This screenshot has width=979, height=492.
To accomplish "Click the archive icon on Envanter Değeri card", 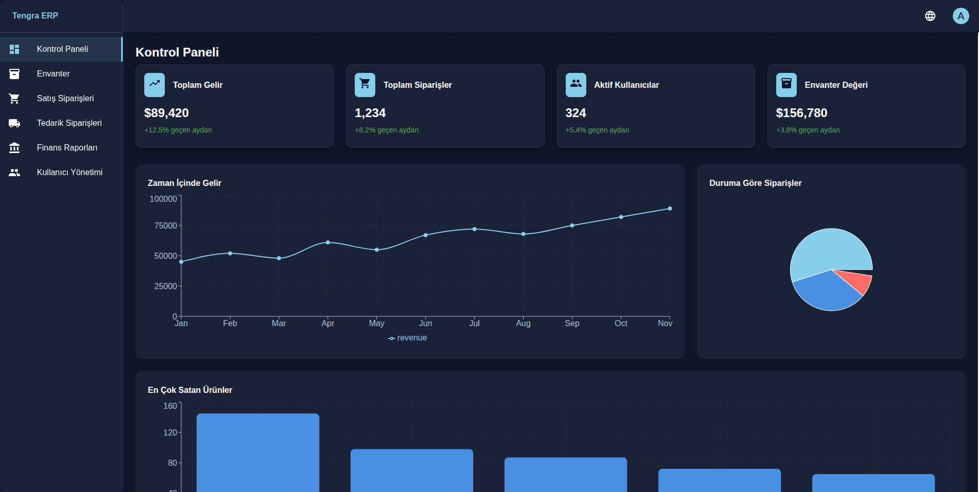I will point(786,85).
